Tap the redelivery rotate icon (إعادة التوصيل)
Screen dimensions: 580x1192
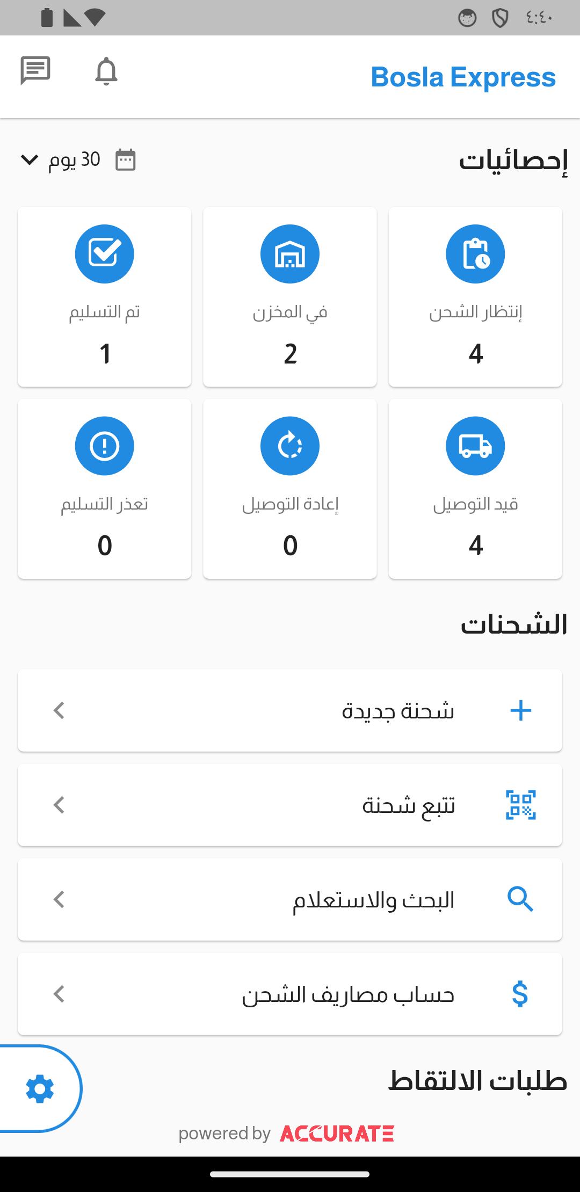[290, 446]
